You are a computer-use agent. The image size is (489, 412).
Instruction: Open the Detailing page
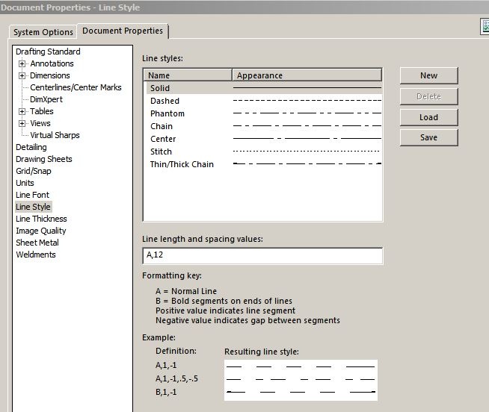[31, 147]
